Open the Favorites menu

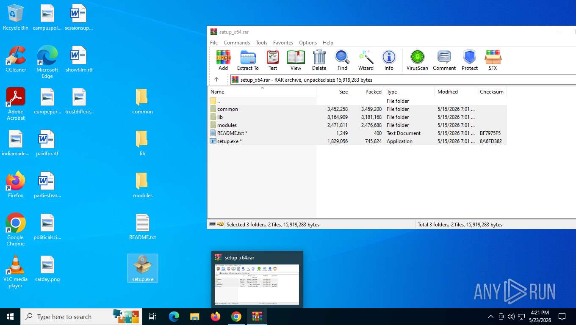(283, 43)
